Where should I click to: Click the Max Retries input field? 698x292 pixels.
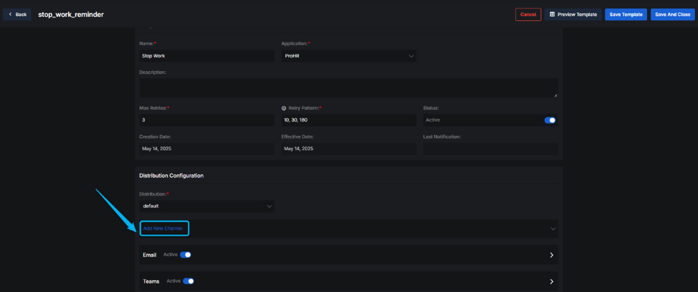206,120
